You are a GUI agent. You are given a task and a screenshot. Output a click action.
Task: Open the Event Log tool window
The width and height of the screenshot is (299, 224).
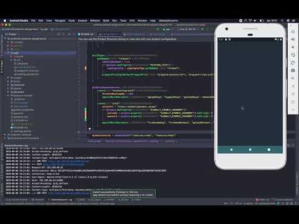coord(263,200)
